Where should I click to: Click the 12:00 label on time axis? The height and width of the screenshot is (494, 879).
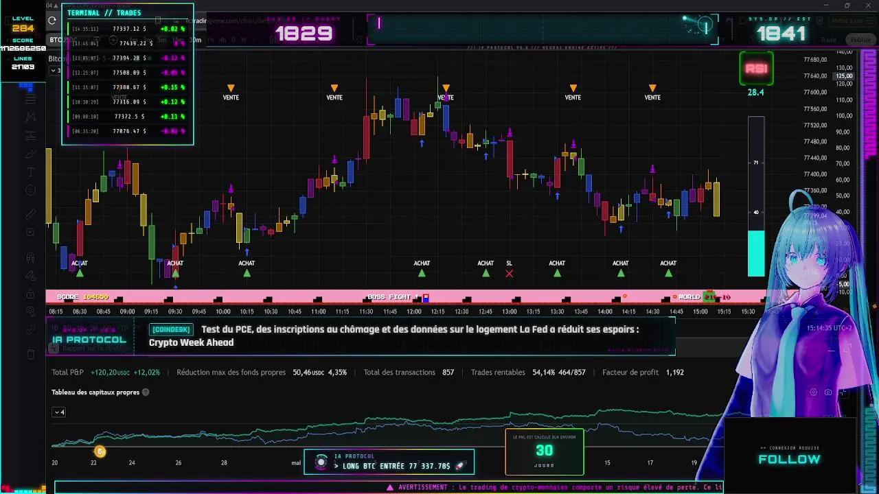(x=413, y=311)
